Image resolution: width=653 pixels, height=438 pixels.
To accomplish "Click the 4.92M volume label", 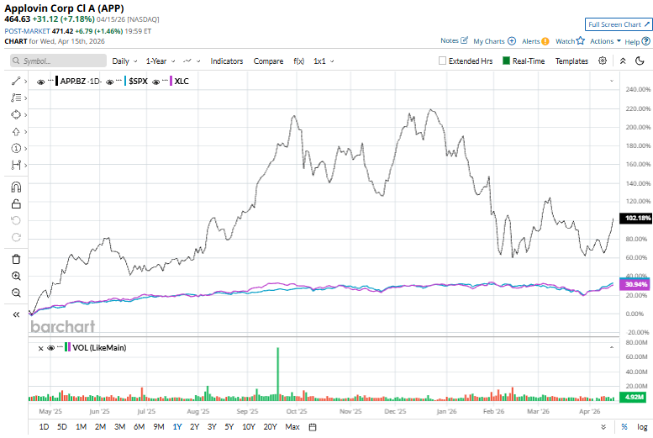I will click(635, 397).
